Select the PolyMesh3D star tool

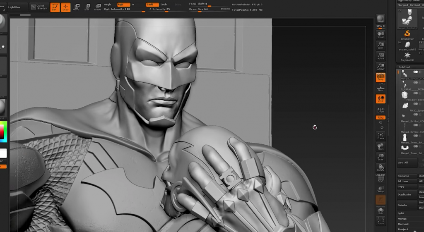(x=407, y=56)
